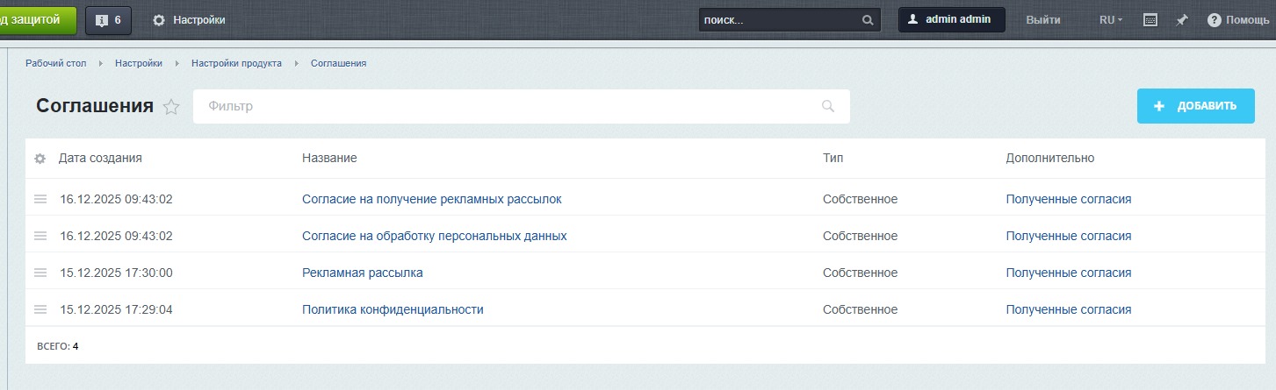
Task: Click Собственное type in Политика конфиденциальности row
Action: pos(860,309)
